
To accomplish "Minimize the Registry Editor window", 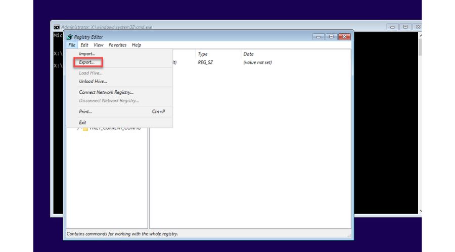I will (318, 37).
